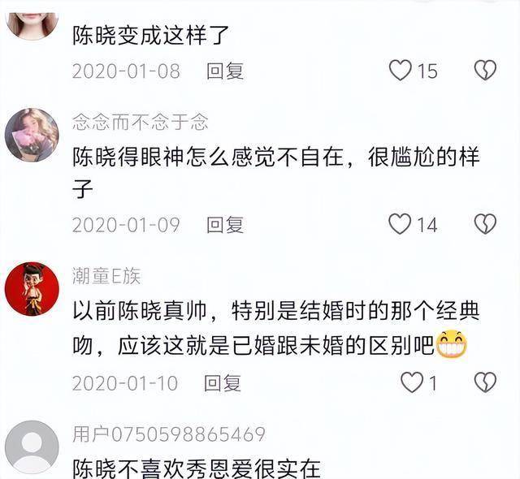Select comment text 陈晓变成这样了
The width and height of the screenshot is (520, 479).
tap(151, 35)
